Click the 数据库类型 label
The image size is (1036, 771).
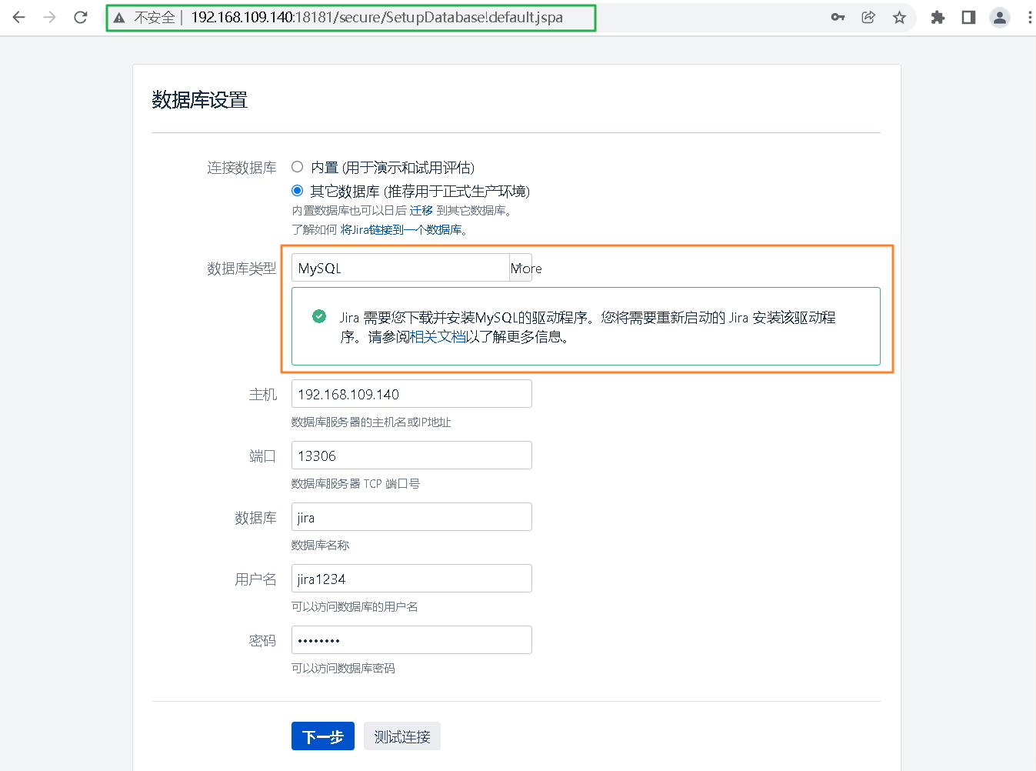[x=242, y=269]
